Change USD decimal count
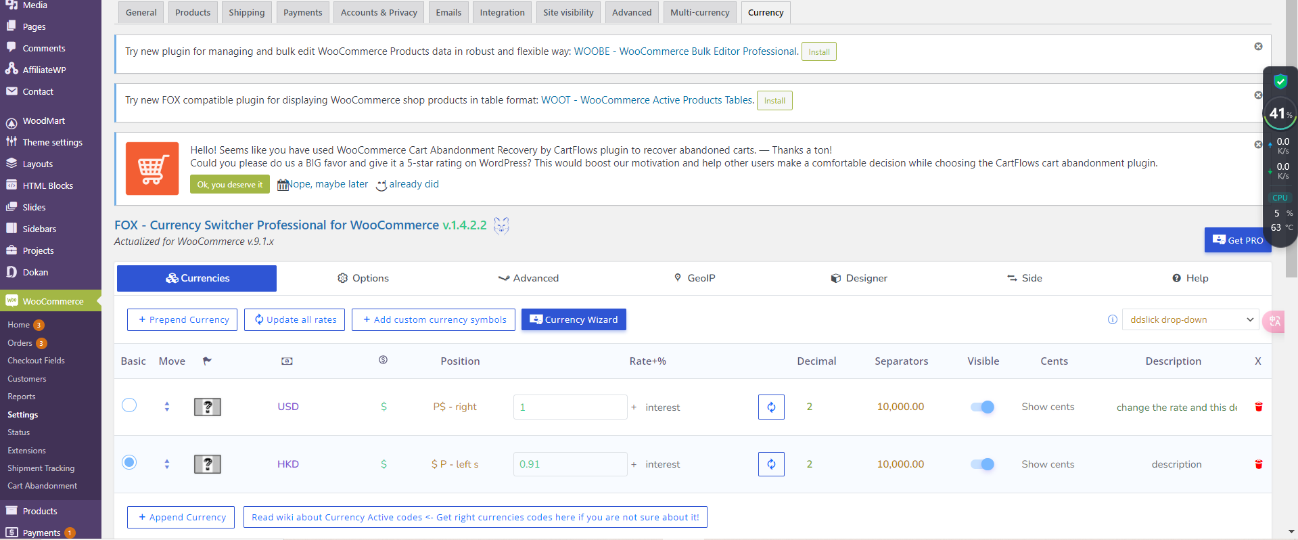This screenshot has width=1298, height=540. (809, 407)
